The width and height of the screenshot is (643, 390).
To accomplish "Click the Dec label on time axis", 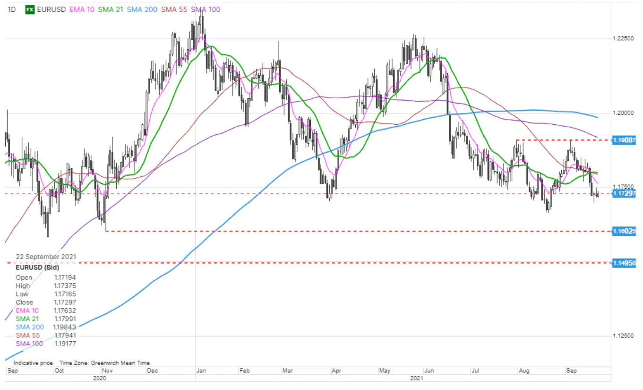I will tap(153, 371).
